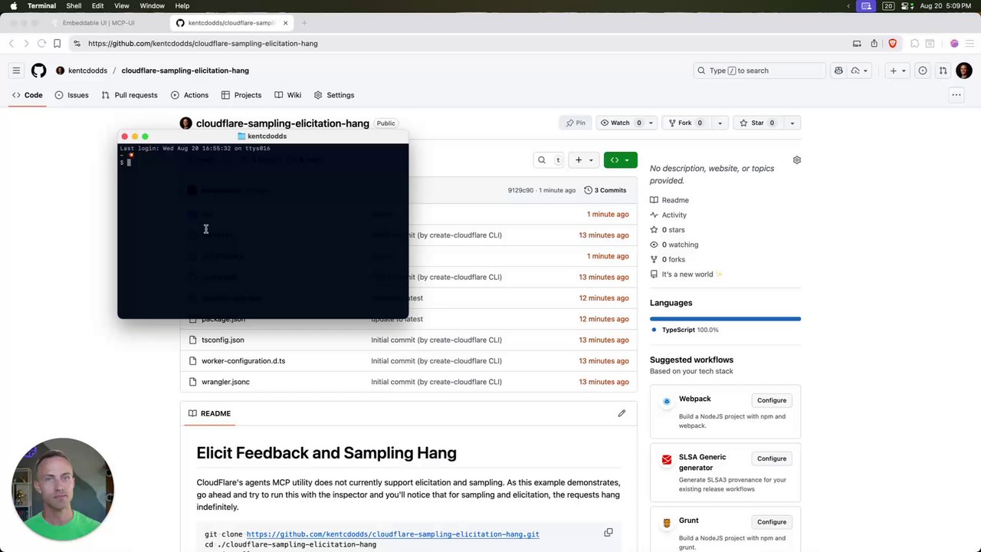Bookmark this page using the browser bookmark icon

tap(57, 44)
